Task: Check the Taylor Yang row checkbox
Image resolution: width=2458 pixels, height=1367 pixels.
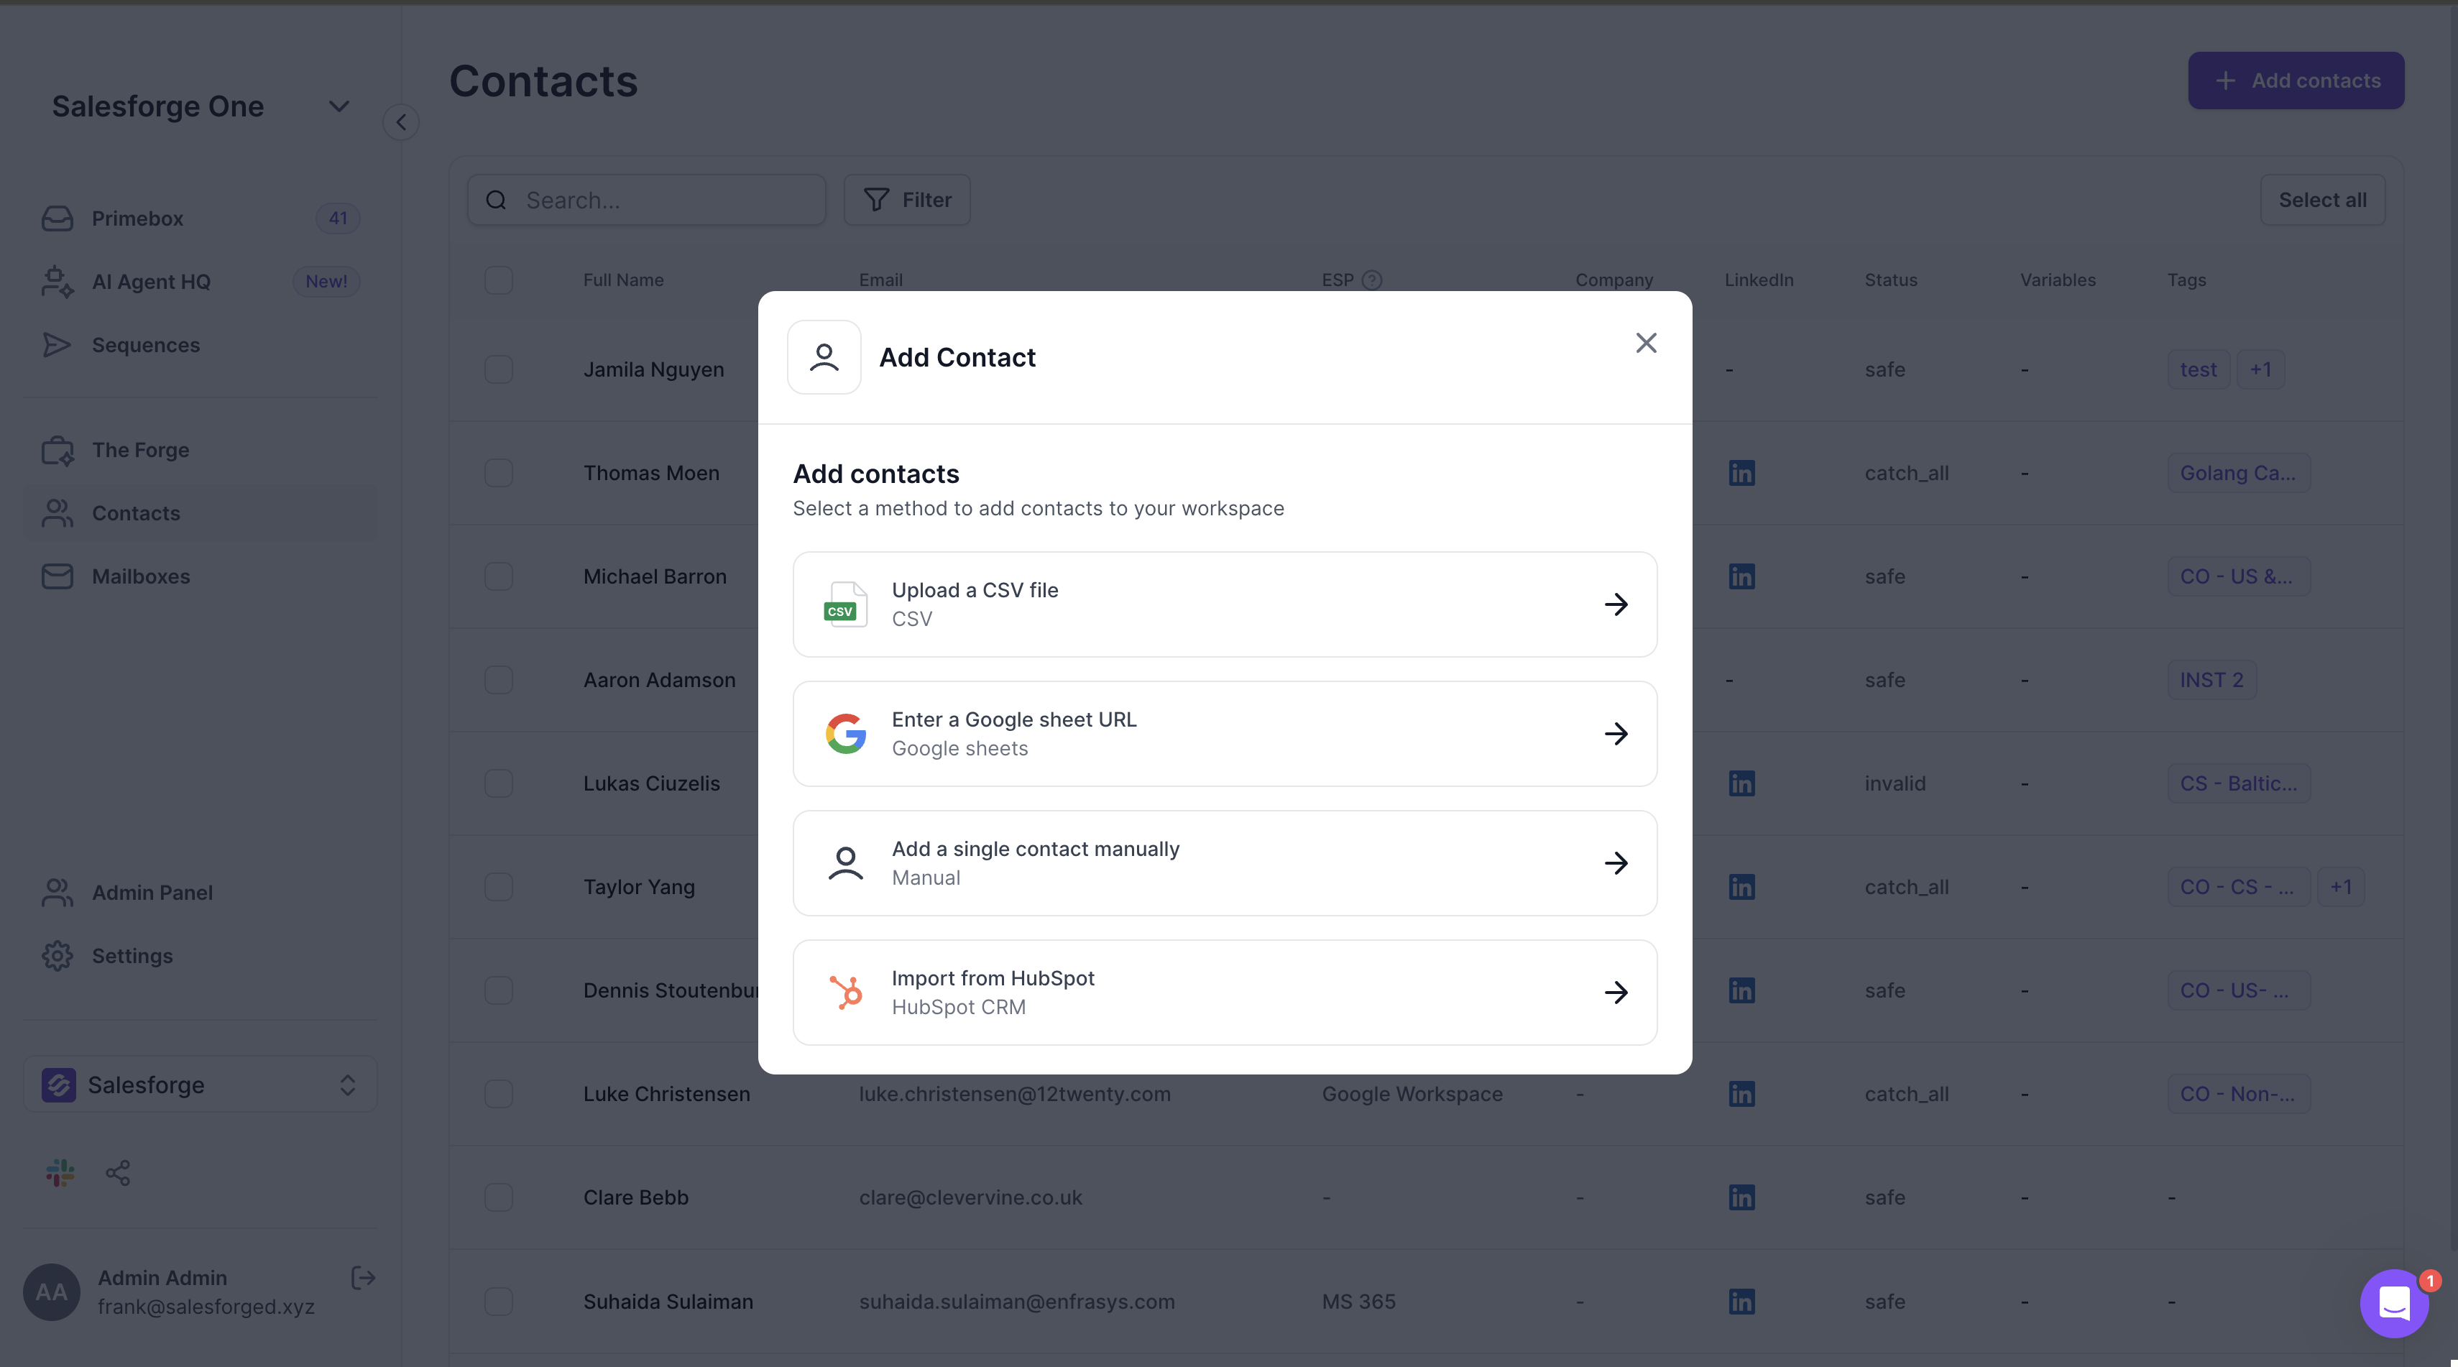Action: coord(498,886)
